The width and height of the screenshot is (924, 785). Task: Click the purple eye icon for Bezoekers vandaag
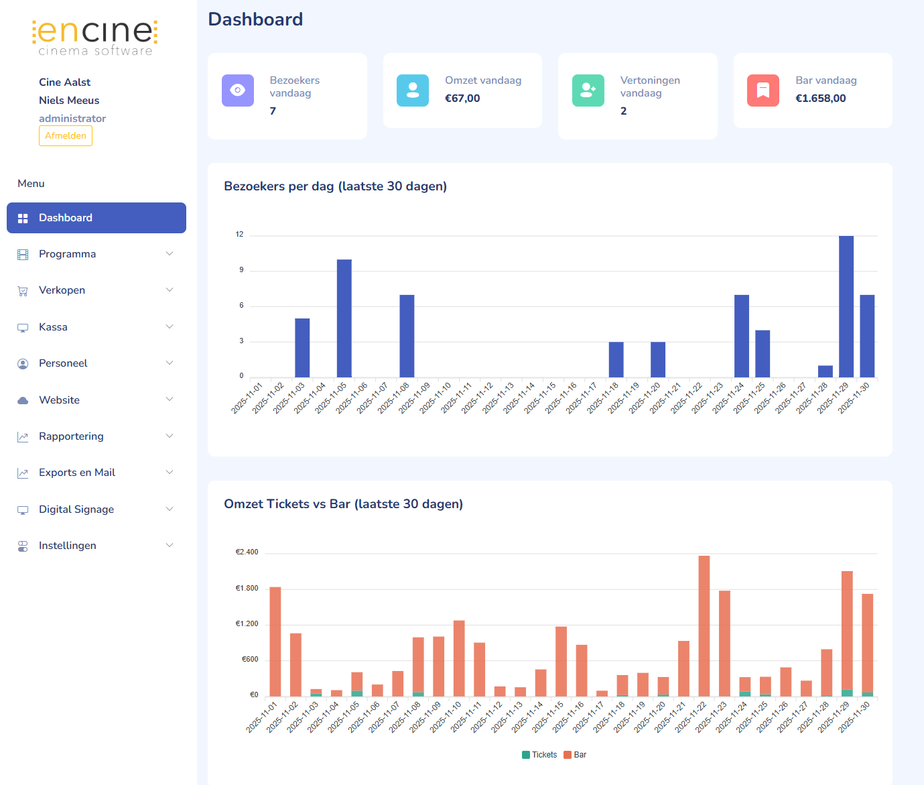pyautogui.click(x=237, y=90)
